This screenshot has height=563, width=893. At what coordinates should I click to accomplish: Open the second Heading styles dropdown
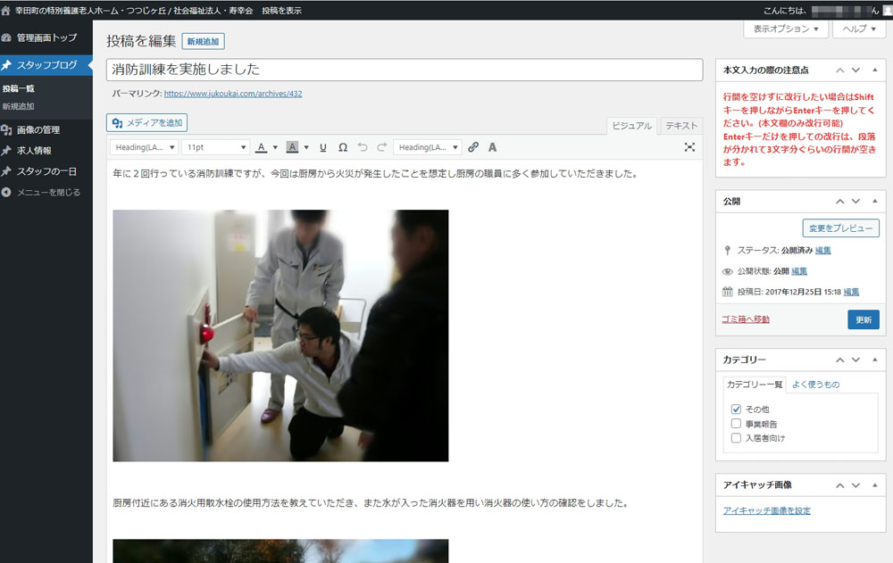tap(428, 147)
